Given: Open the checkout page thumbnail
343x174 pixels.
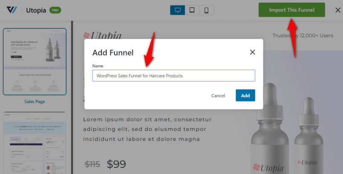Looking at the screenshot, I should (x=35, y=143).
